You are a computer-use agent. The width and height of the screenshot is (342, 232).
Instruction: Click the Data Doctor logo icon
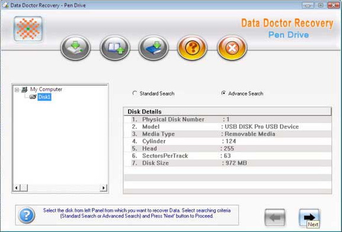pos(28,29)
